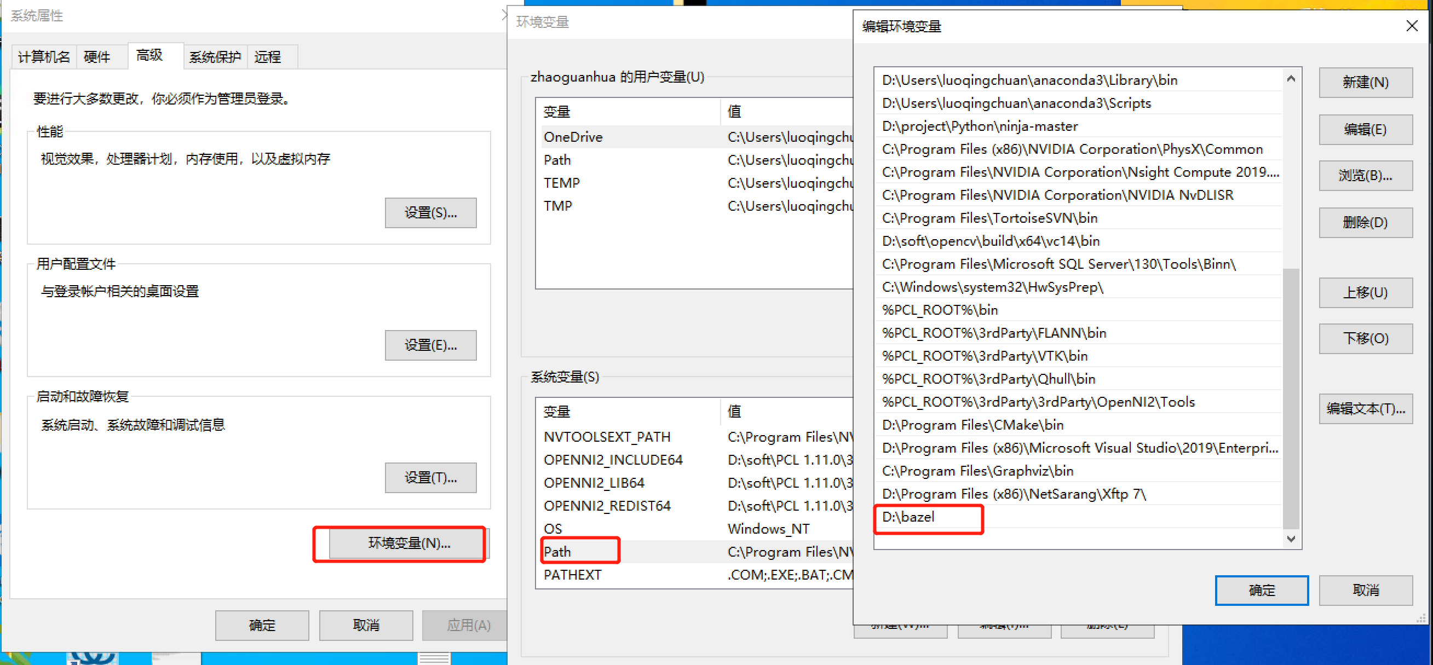
Task: Click 上移(U) to move entry up
Action: (1366, 292)
